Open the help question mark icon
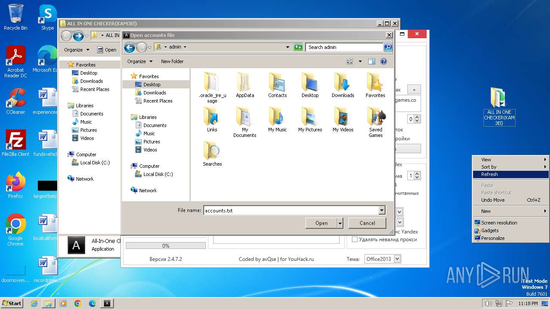The image size is (550, 309). point(384,61)
